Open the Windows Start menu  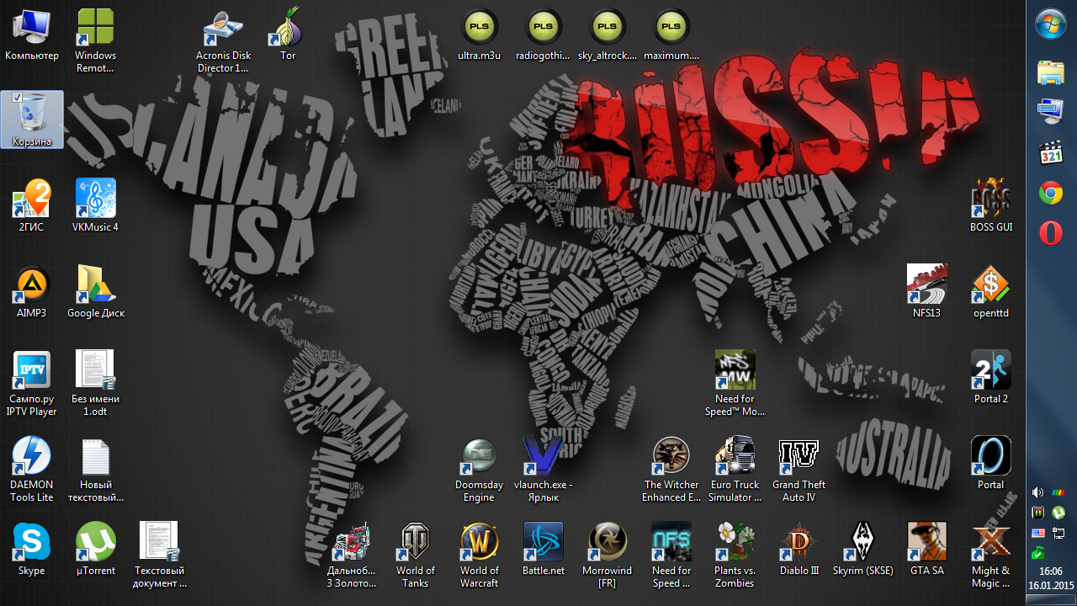pyautogui.click(x=1051, y=24)
